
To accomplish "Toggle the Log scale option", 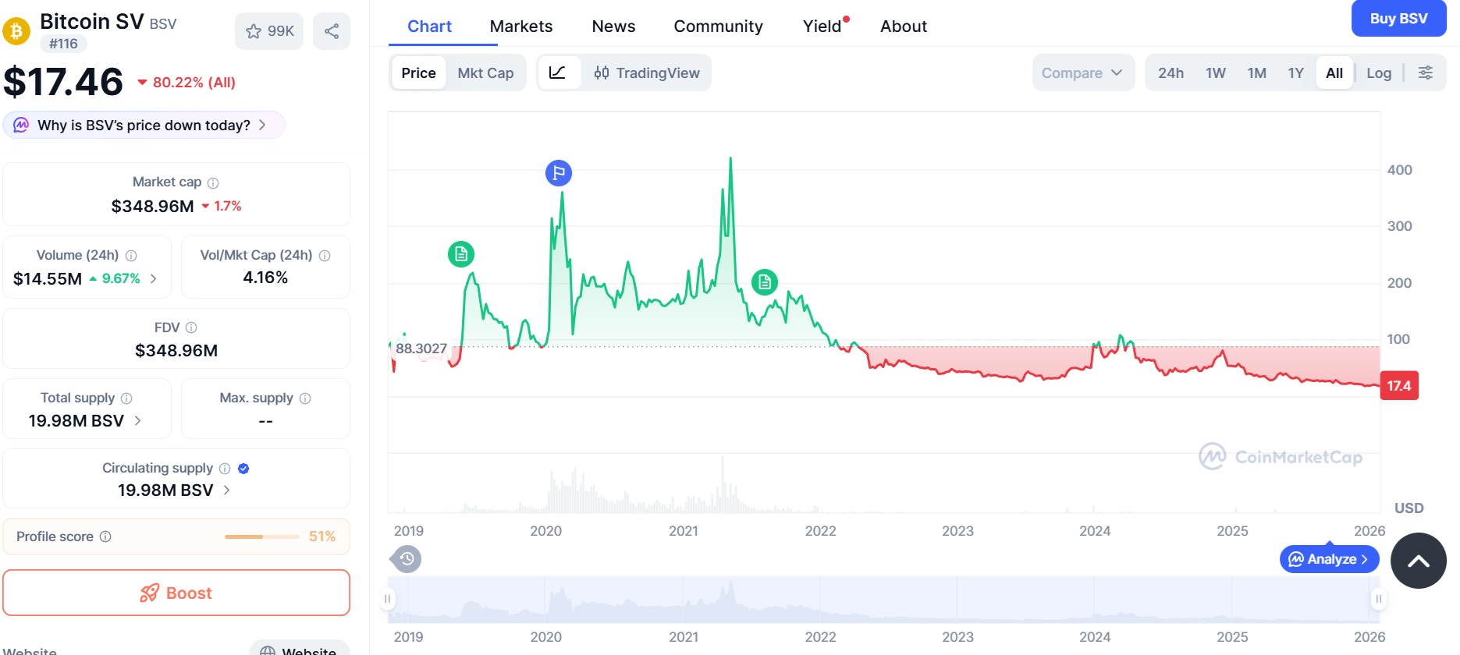I will [x=1379, y=73].
